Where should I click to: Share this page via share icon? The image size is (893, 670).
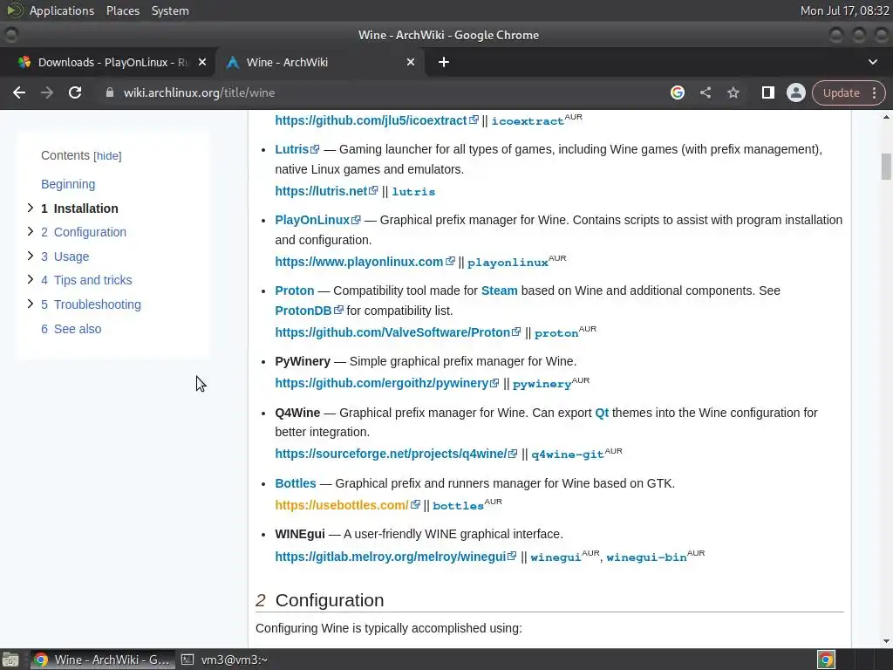pos(705,92)
